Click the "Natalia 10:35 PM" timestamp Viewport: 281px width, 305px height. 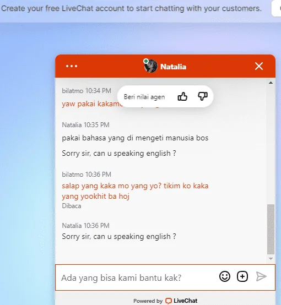[x=85, y=124]
